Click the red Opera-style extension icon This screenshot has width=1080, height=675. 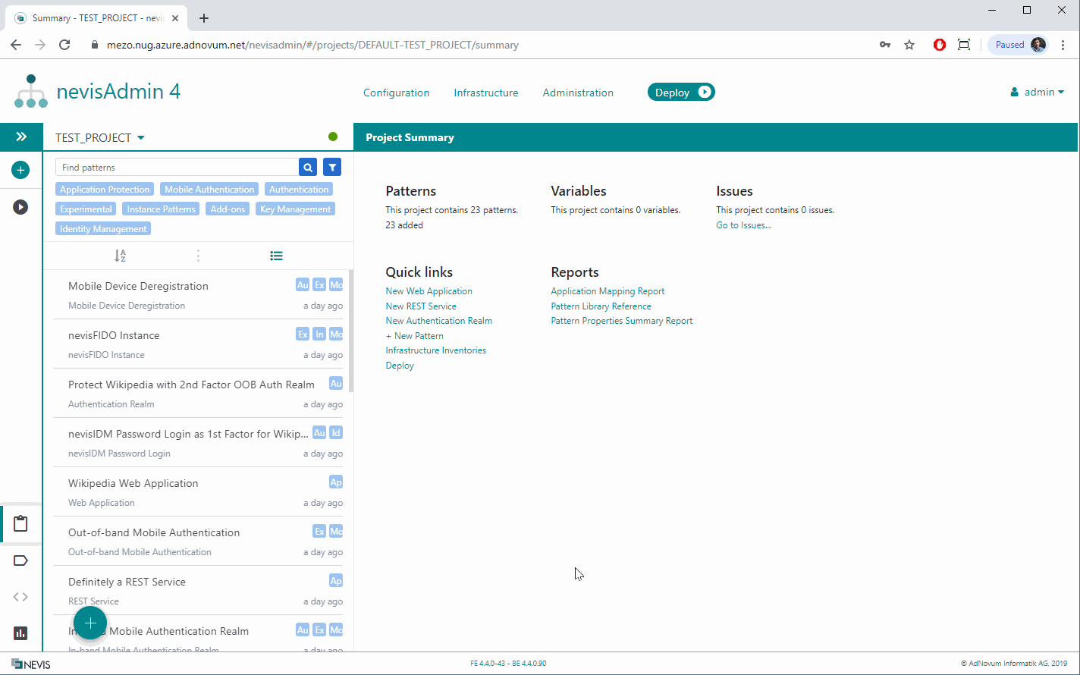pos(940,45)
